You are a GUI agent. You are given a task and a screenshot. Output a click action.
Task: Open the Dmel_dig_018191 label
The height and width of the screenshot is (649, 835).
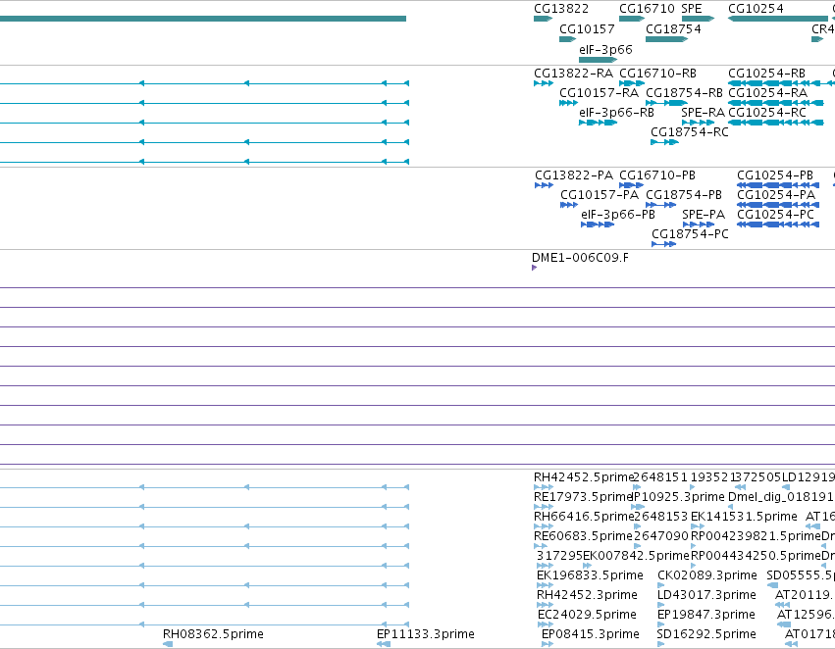tap(781, 497)
